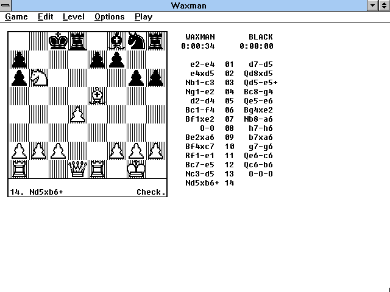Click move Nb1-c3 in the move list
Viewport: 390px width, 292px height.
point(200,83)
